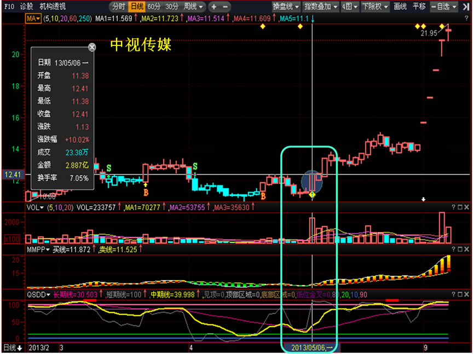Click the 换手率 7.05% value
This screenshot has height=354, width=474.
coord(79,178)
